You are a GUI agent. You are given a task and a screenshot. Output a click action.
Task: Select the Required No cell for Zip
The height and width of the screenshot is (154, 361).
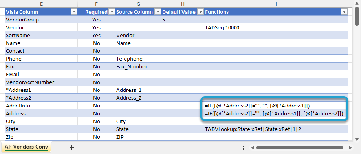click(x=97, y=137)
